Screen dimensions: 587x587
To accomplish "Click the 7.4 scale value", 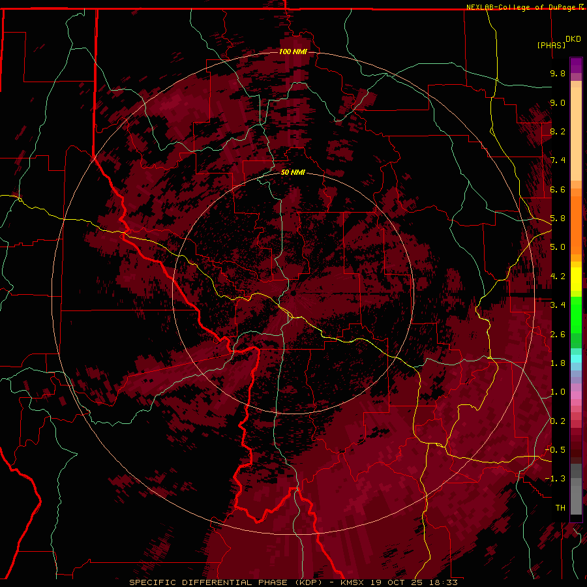I will [x=558, y=160].
